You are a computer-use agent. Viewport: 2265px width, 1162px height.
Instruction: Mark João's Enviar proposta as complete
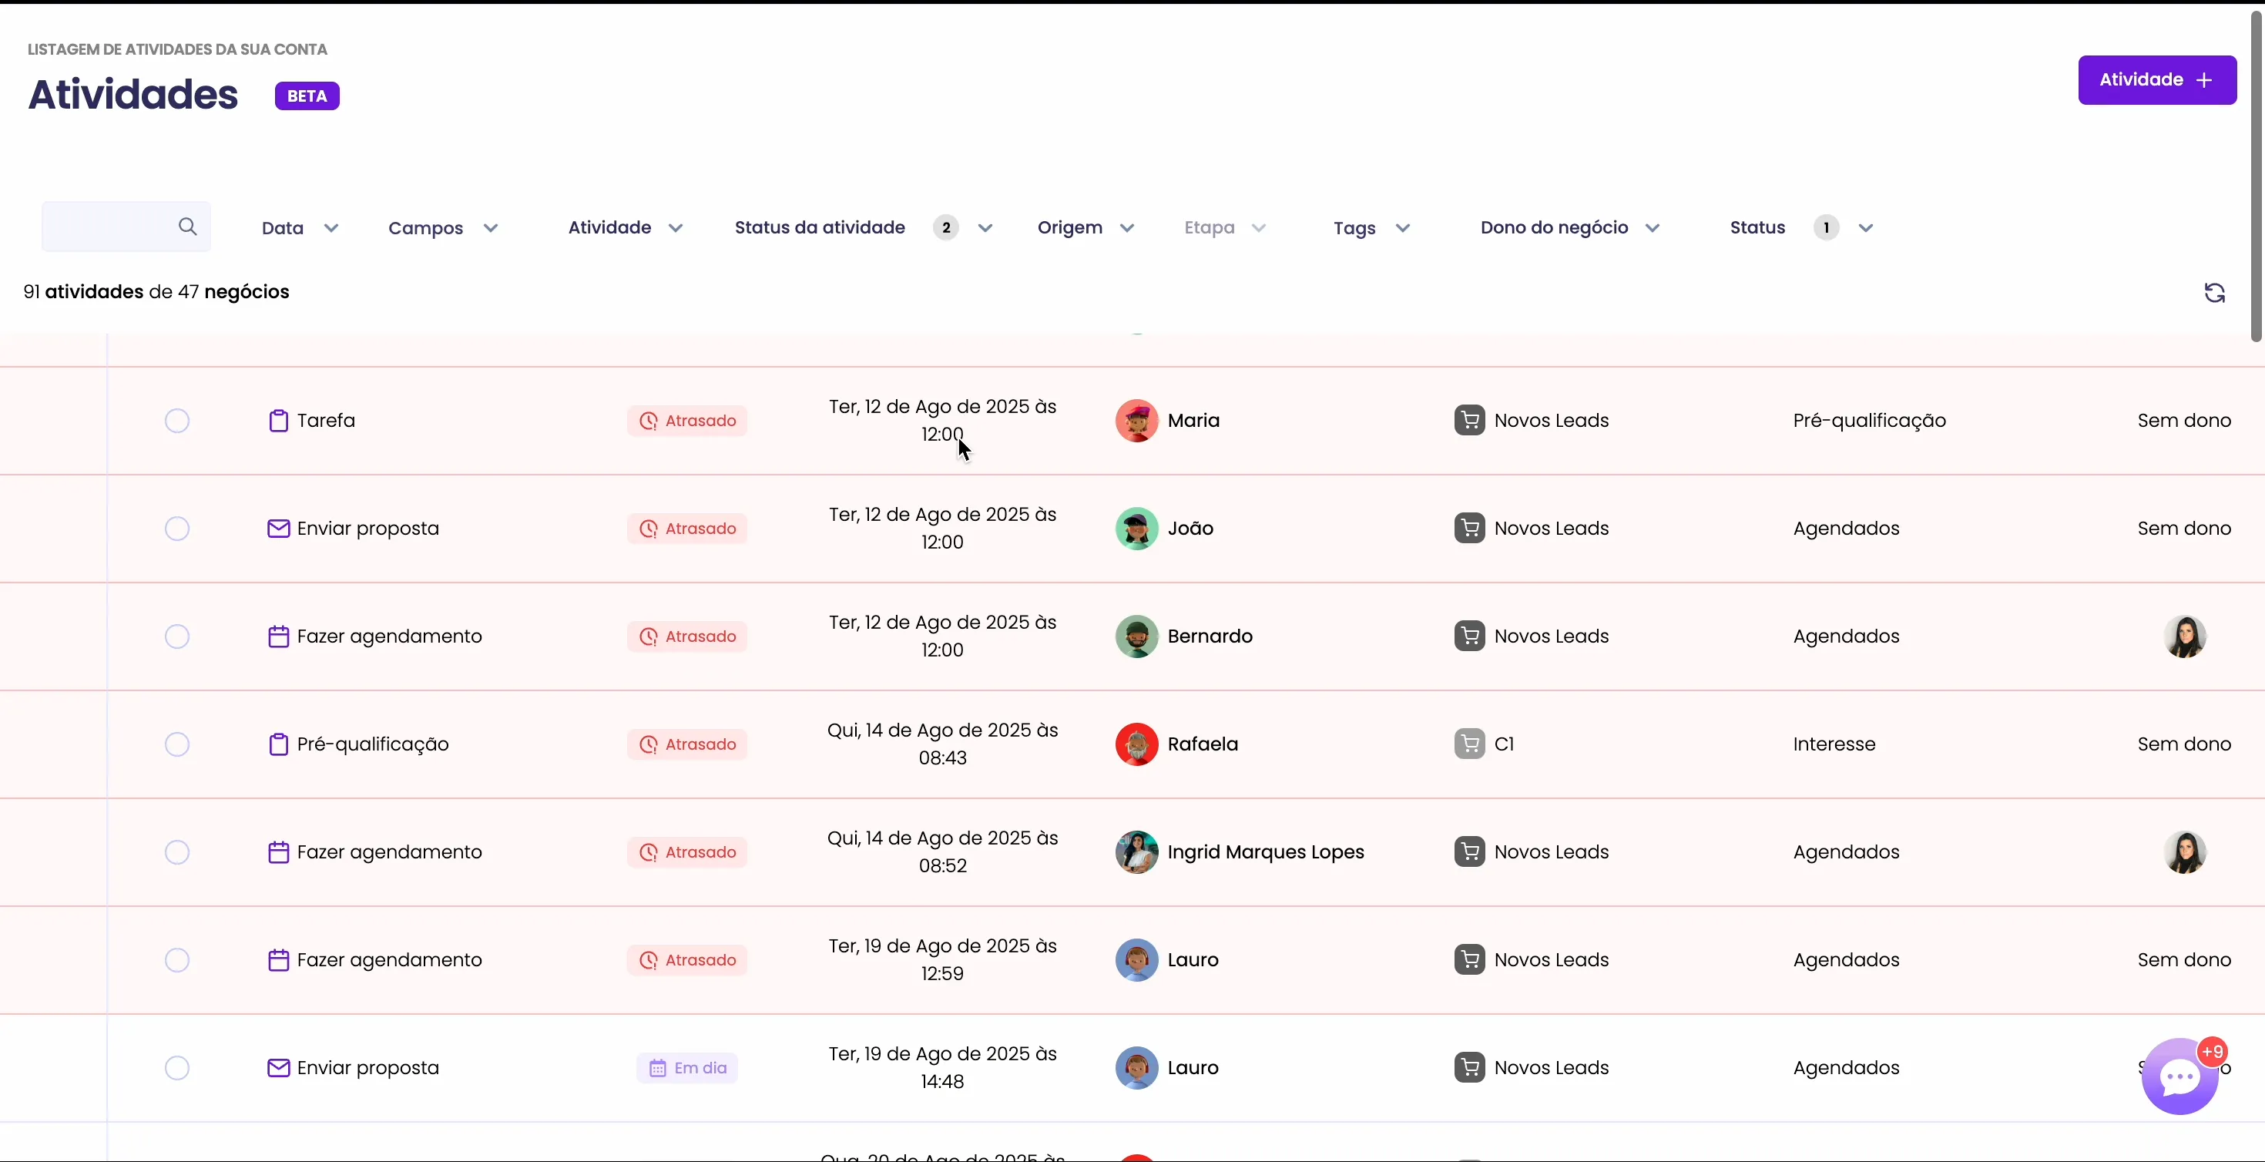tap(176, 529)
